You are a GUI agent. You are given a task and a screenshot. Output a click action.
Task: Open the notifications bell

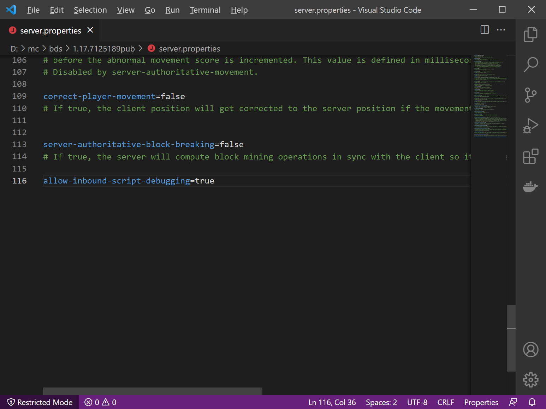(x=532, y=402)
